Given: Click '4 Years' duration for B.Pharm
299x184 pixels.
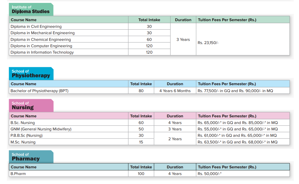Looking at the screenshot, I should click(x=175, y=174).
